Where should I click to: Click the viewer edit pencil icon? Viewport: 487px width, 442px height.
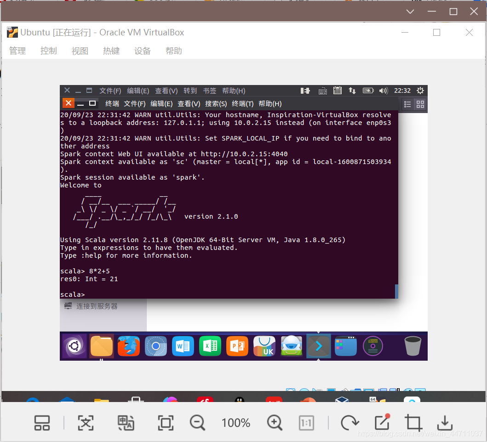(x=382, y=422)
